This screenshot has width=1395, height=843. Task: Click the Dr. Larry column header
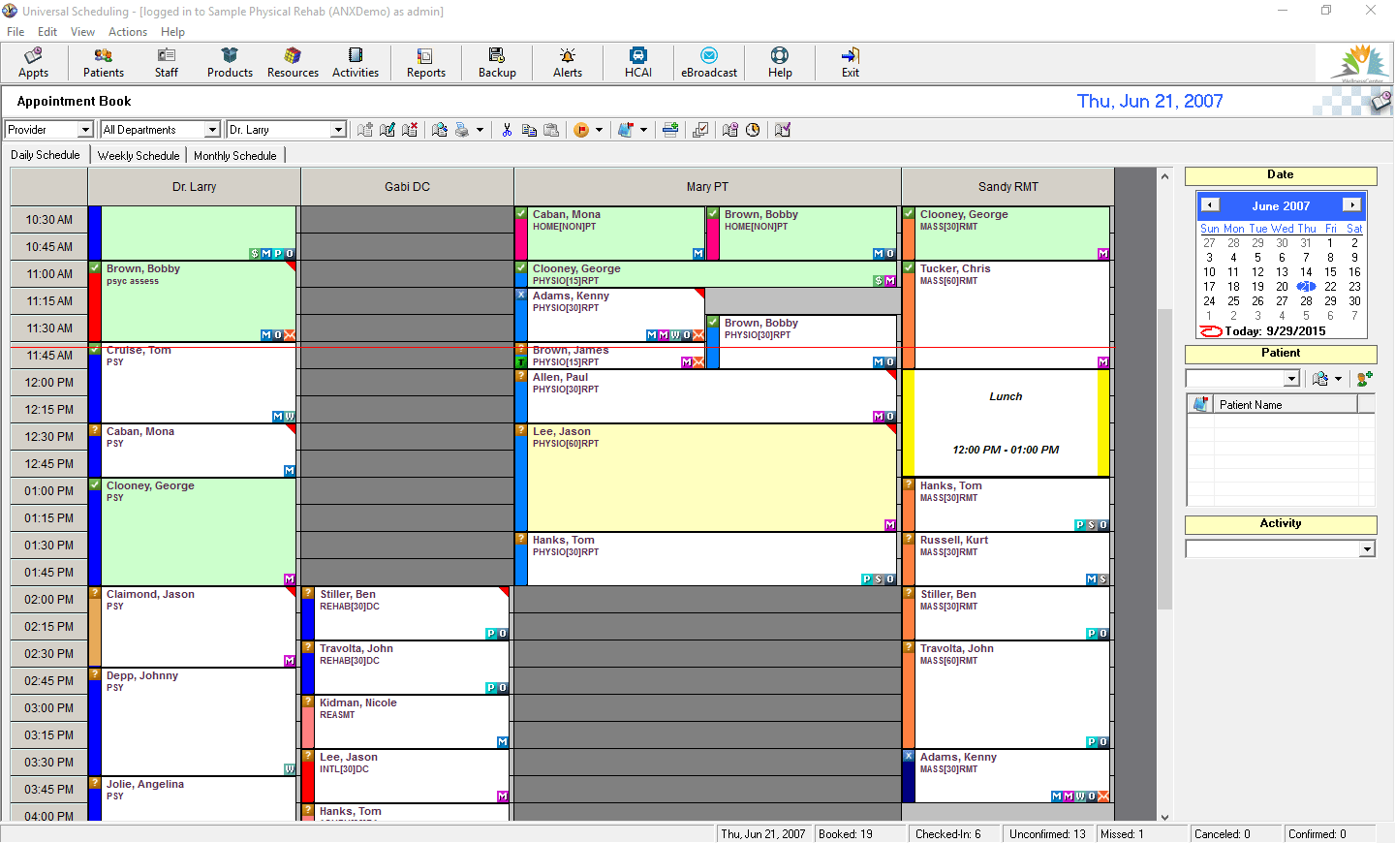click(x=195, y=187)
